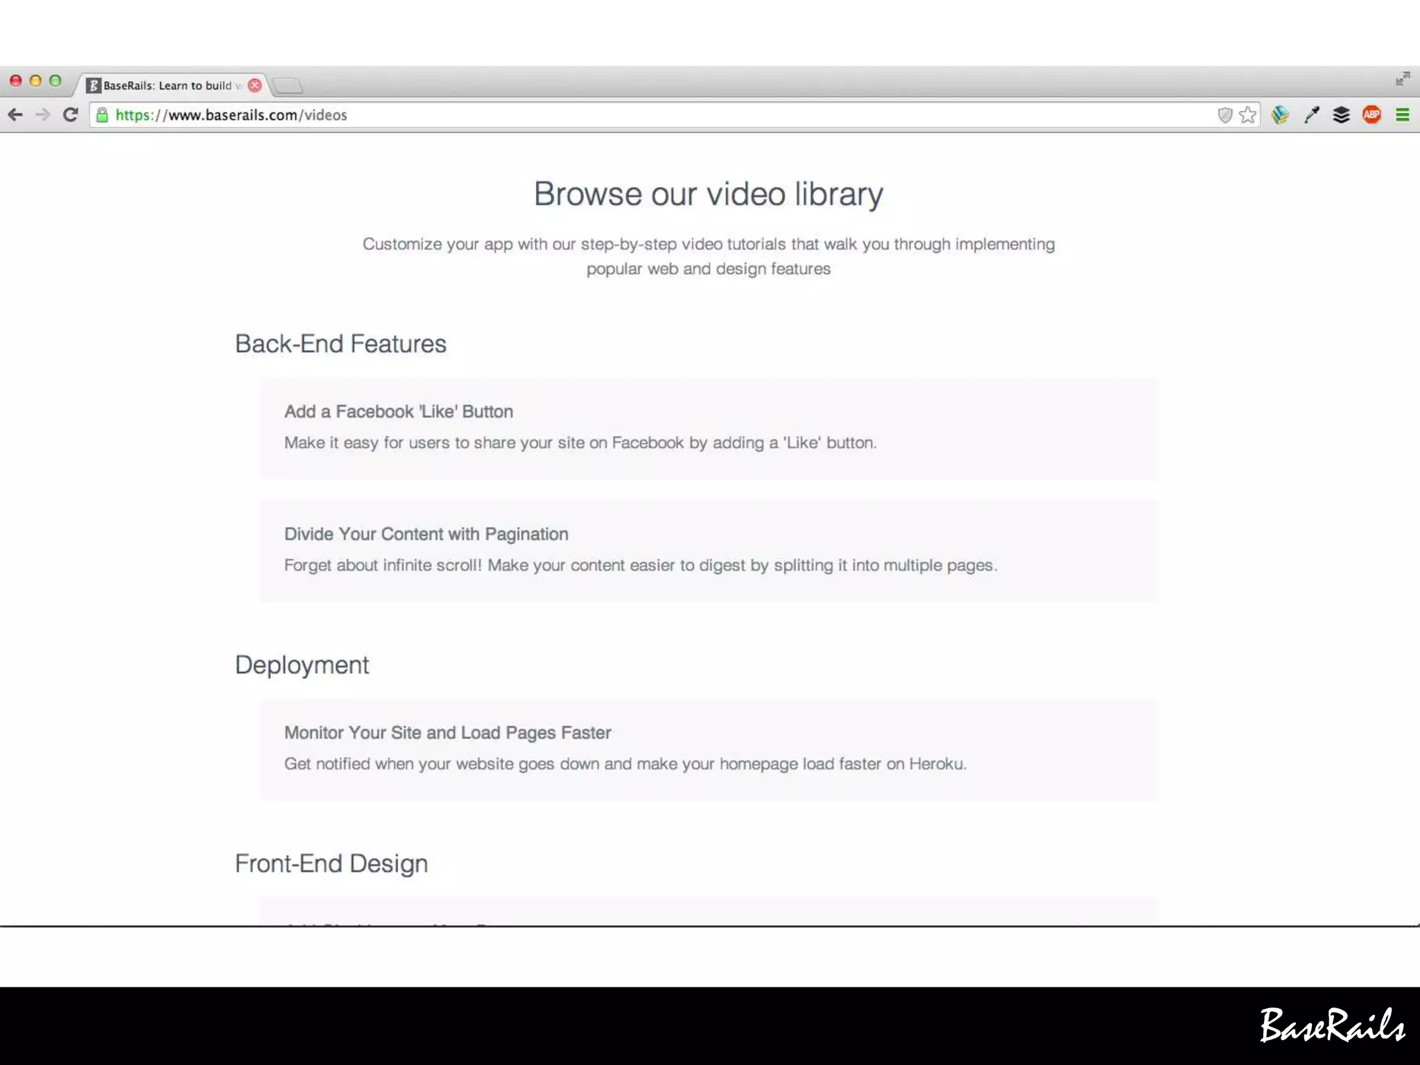Open Divide Your Content with Pagination video
This screenshot has width=1420, height=1065.
coord(426,535)
